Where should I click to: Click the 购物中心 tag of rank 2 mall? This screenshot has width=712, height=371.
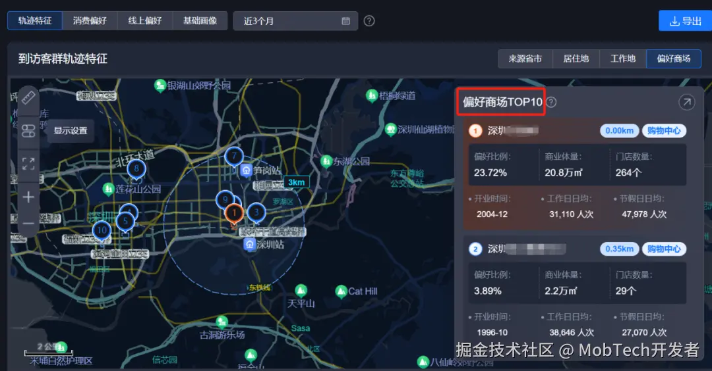[x=664, y=249]
